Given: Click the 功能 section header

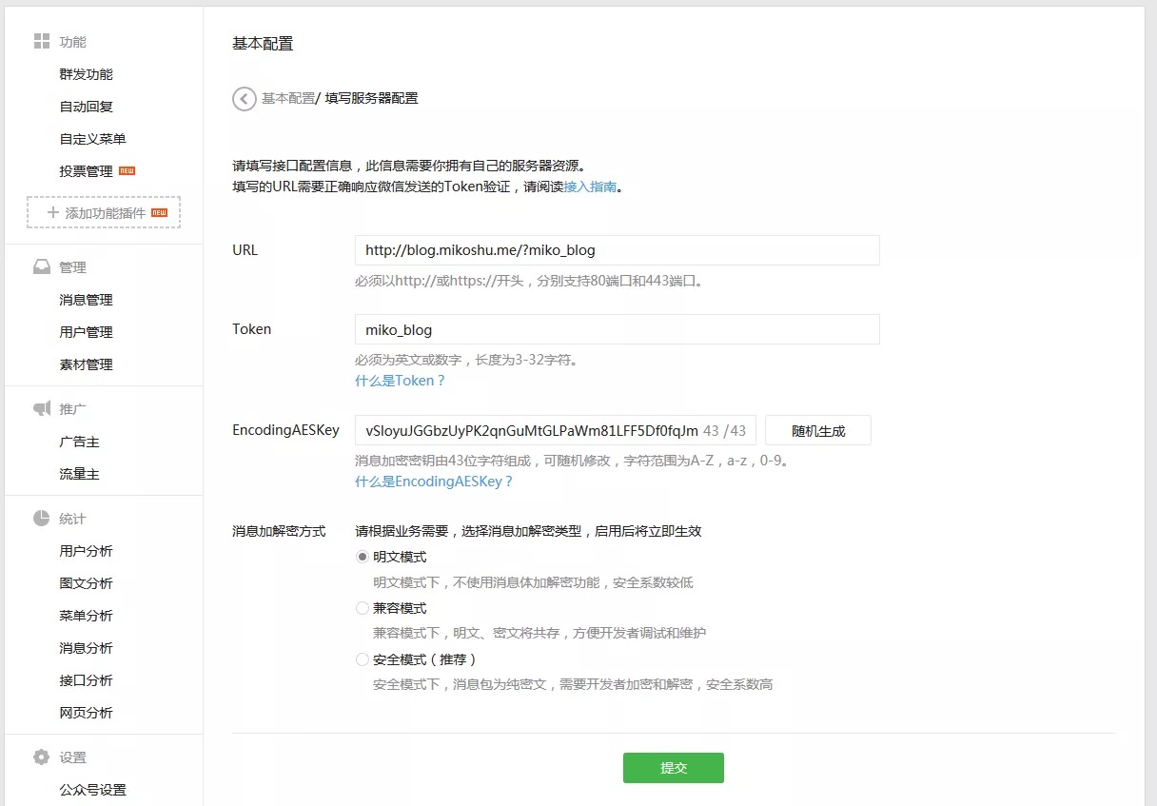Looking at the screenshot, I should click(72, 42).
